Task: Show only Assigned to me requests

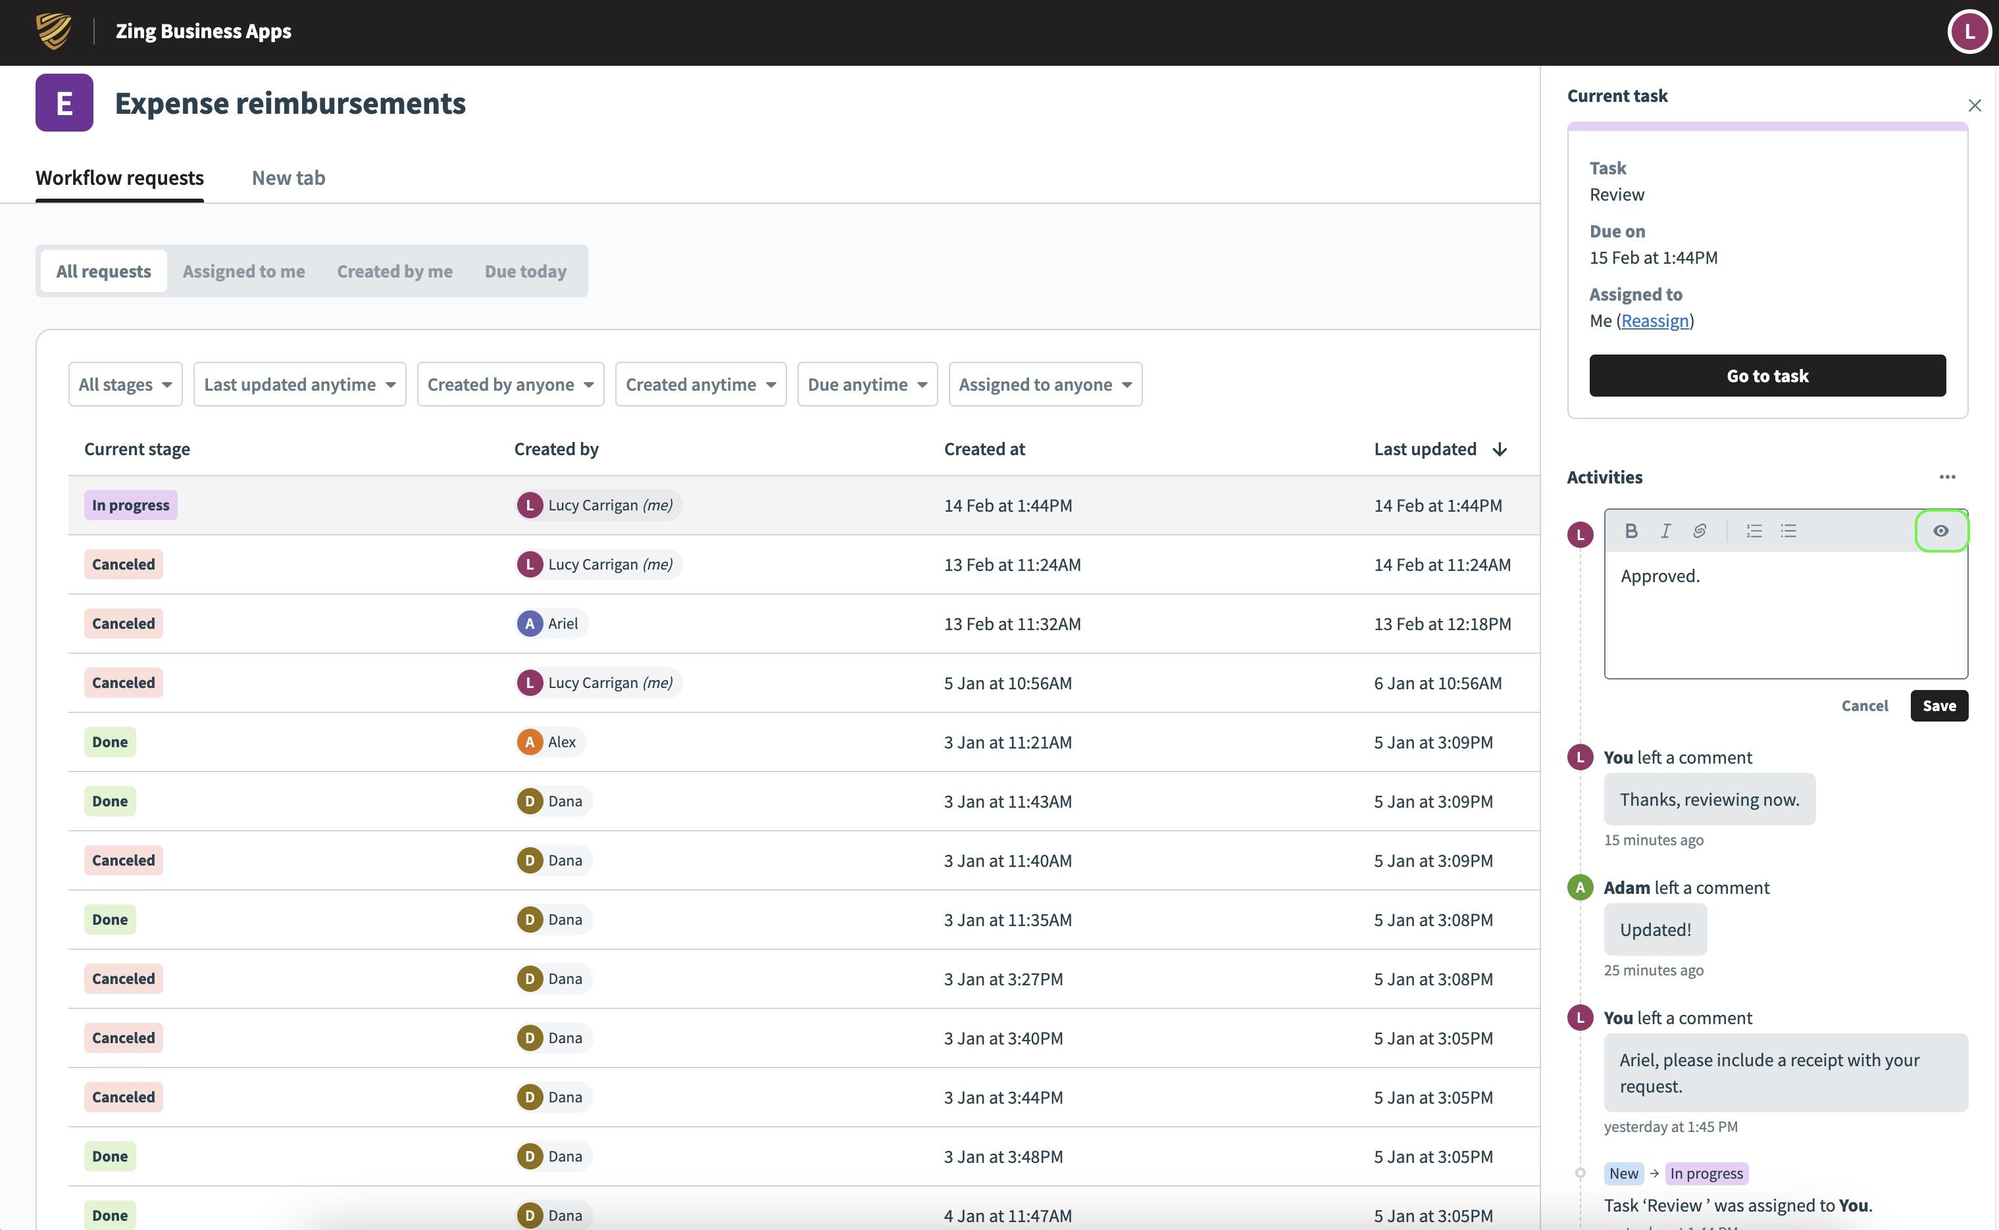Action: point(243,272)
